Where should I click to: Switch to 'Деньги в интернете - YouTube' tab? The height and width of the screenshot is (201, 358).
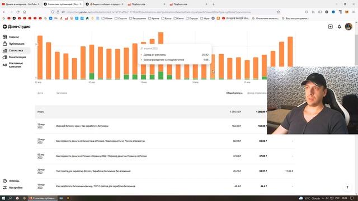[x=21, y=4]
